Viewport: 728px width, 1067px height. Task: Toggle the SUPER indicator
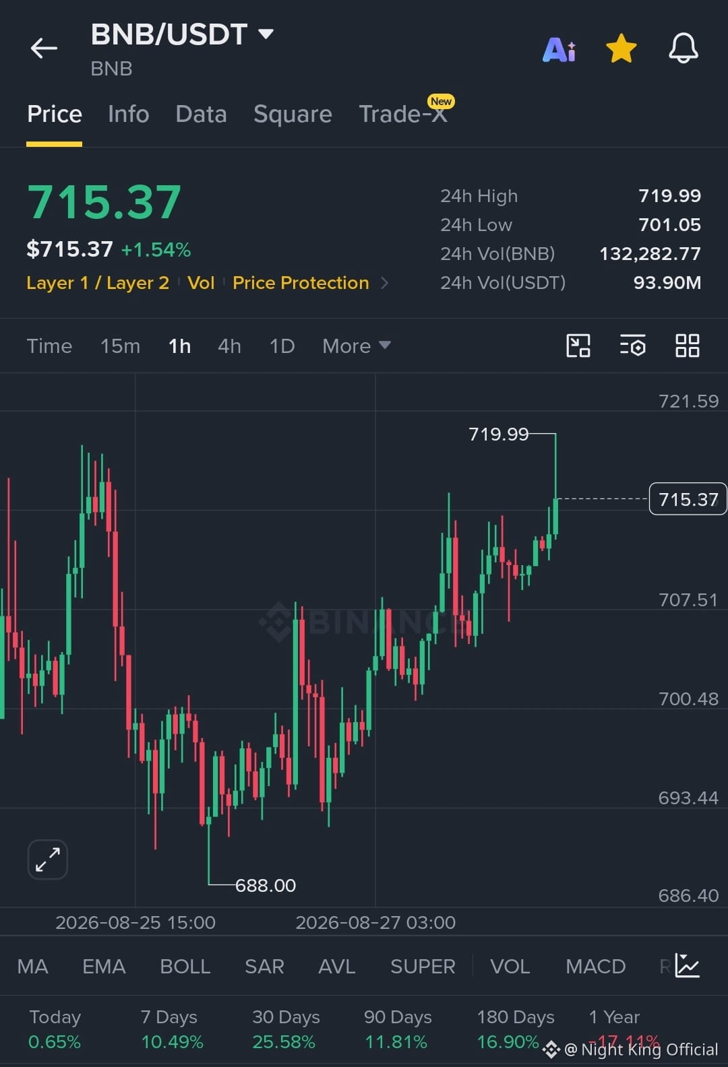pos(423,967)
